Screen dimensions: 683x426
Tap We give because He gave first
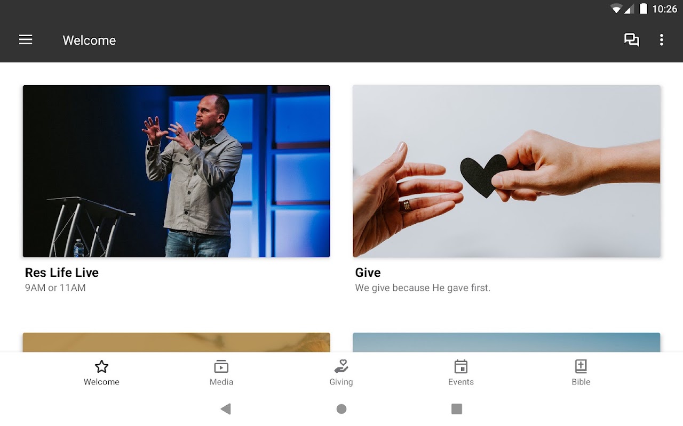[423, 288]
